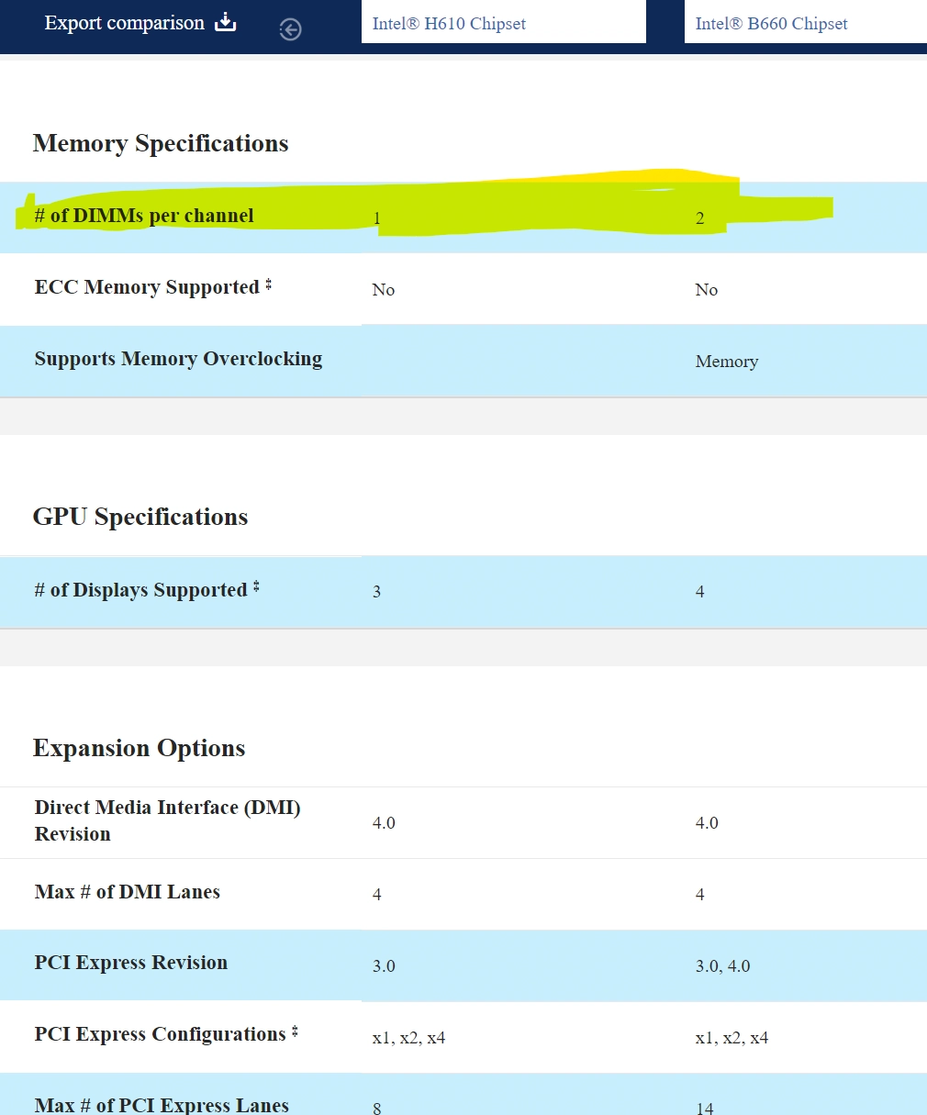Click the Export comparison text
The image size is (927, 1115).
click(x=124, y=23)
